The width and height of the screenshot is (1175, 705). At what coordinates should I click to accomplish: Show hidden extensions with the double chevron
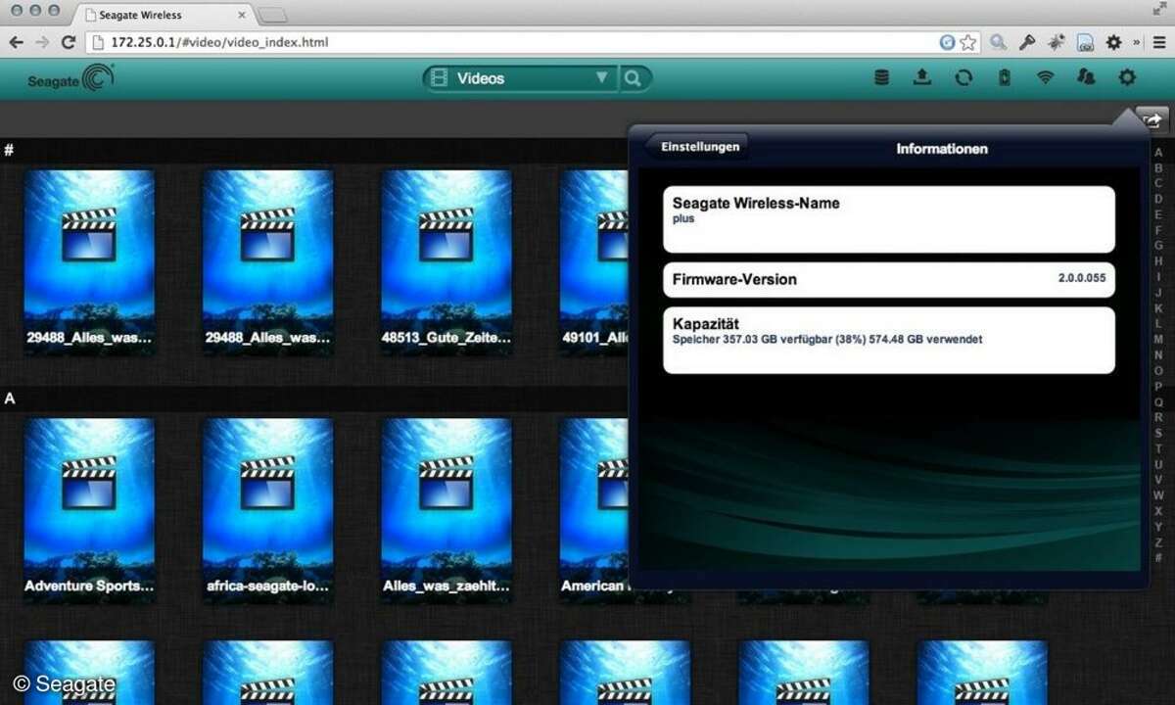coord(1136,42)
